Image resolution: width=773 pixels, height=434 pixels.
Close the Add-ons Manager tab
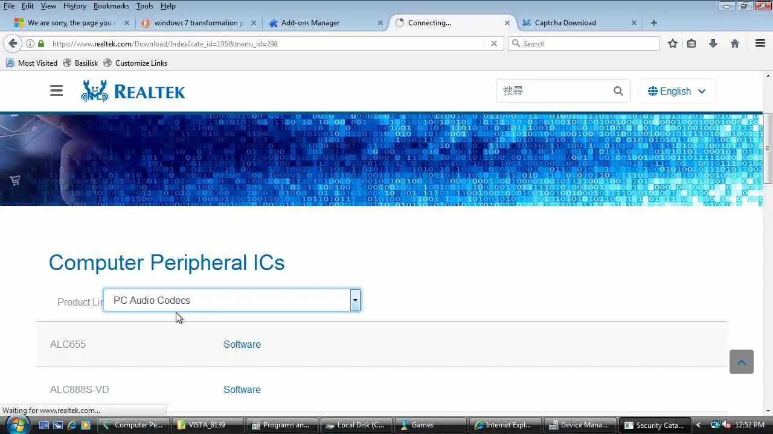[x=380, y=23]
